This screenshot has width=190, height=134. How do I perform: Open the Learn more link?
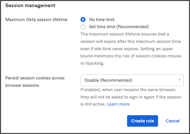118,104
